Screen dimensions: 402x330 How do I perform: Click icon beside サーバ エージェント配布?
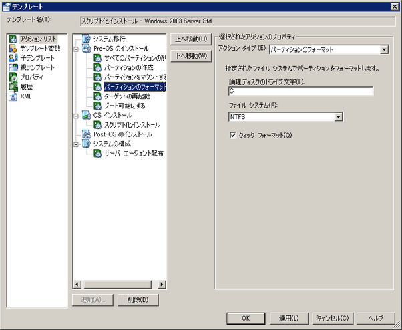[97, 154]
